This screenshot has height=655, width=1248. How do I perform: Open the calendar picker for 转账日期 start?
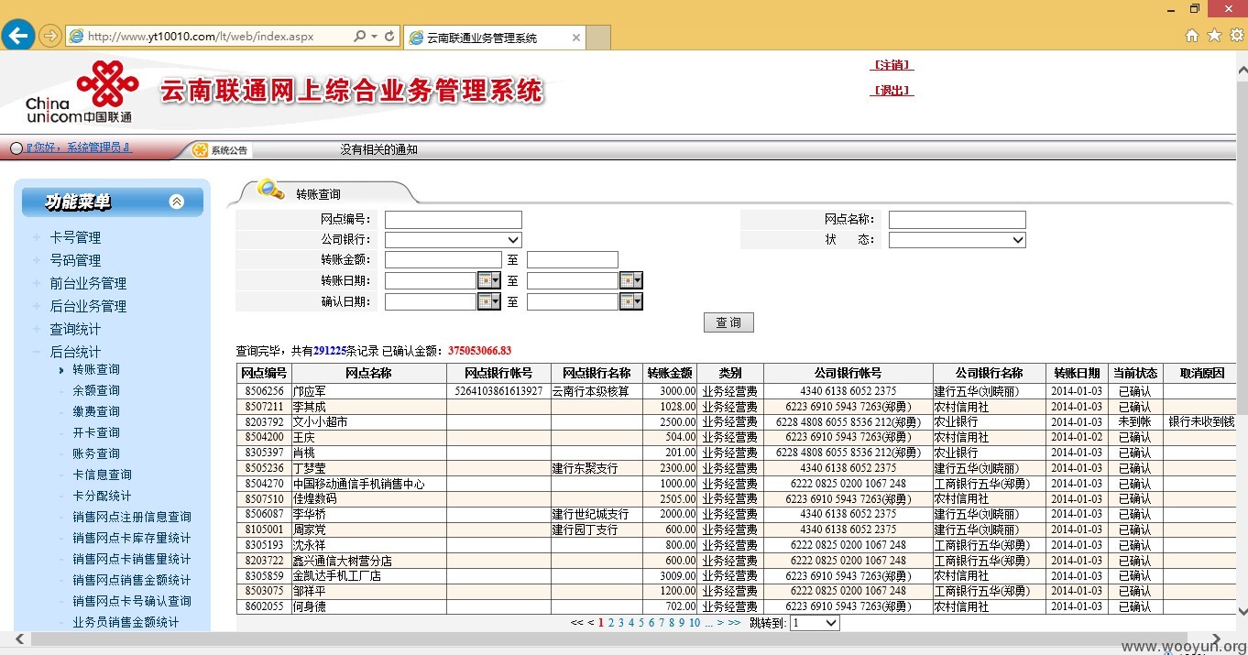(x=489, y=280)
